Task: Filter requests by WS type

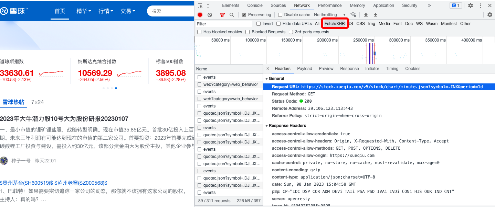Action: [x=419, y=24]
